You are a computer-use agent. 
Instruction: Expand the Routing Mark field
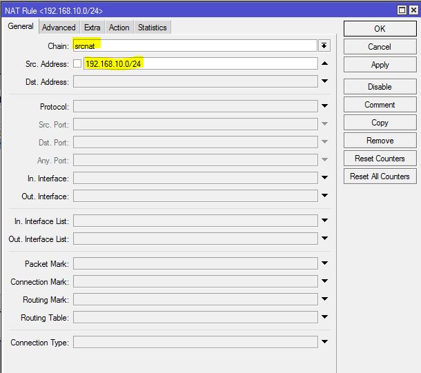coord(324,299)
